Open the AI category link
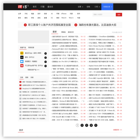The image size is (140, 140). click(x=52, y=14)
